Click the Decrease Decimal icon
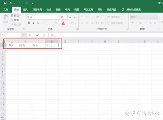Screen dimensions: 163x120 point(155,23)
